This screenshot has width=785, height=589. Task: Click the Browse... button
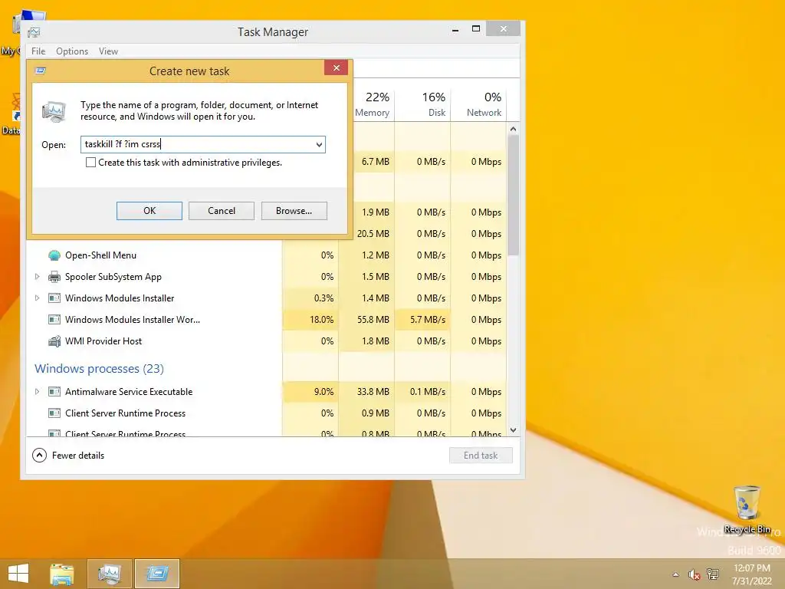tap(294, 211)
